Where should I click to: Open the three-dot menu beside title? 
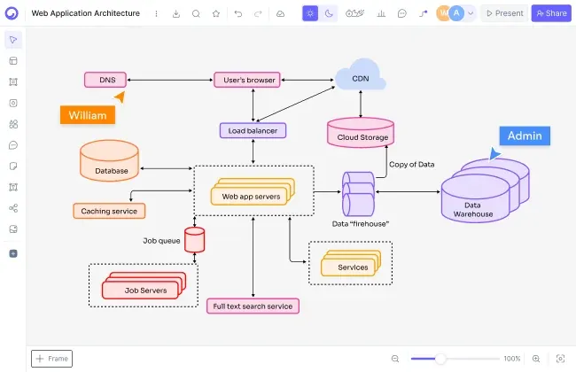(x=156, y=13)
